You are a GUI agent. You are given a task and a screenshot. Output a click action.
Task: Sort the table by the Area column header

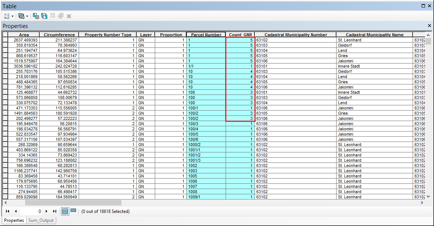coord(24,34)
